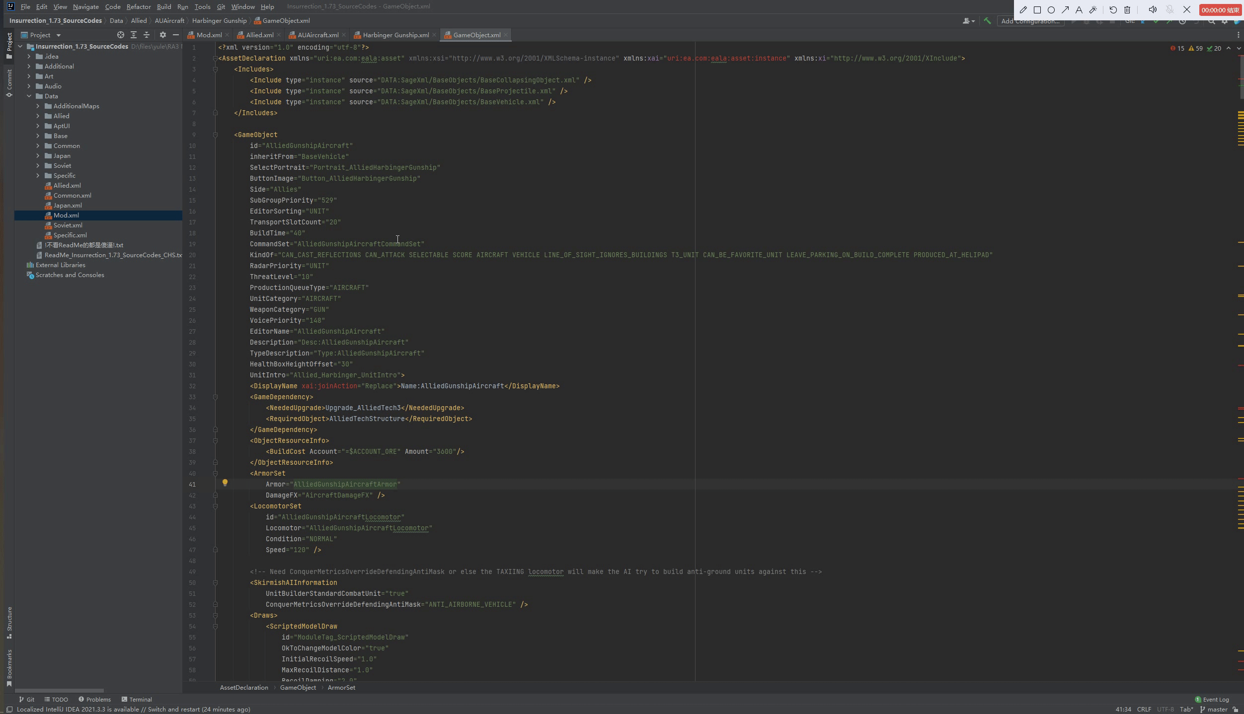Image resolution: width=1244 pixels, height=714 pixels.
Task: Fold SkirmishAIInformation block at line 50
Action: click(215, 582)
